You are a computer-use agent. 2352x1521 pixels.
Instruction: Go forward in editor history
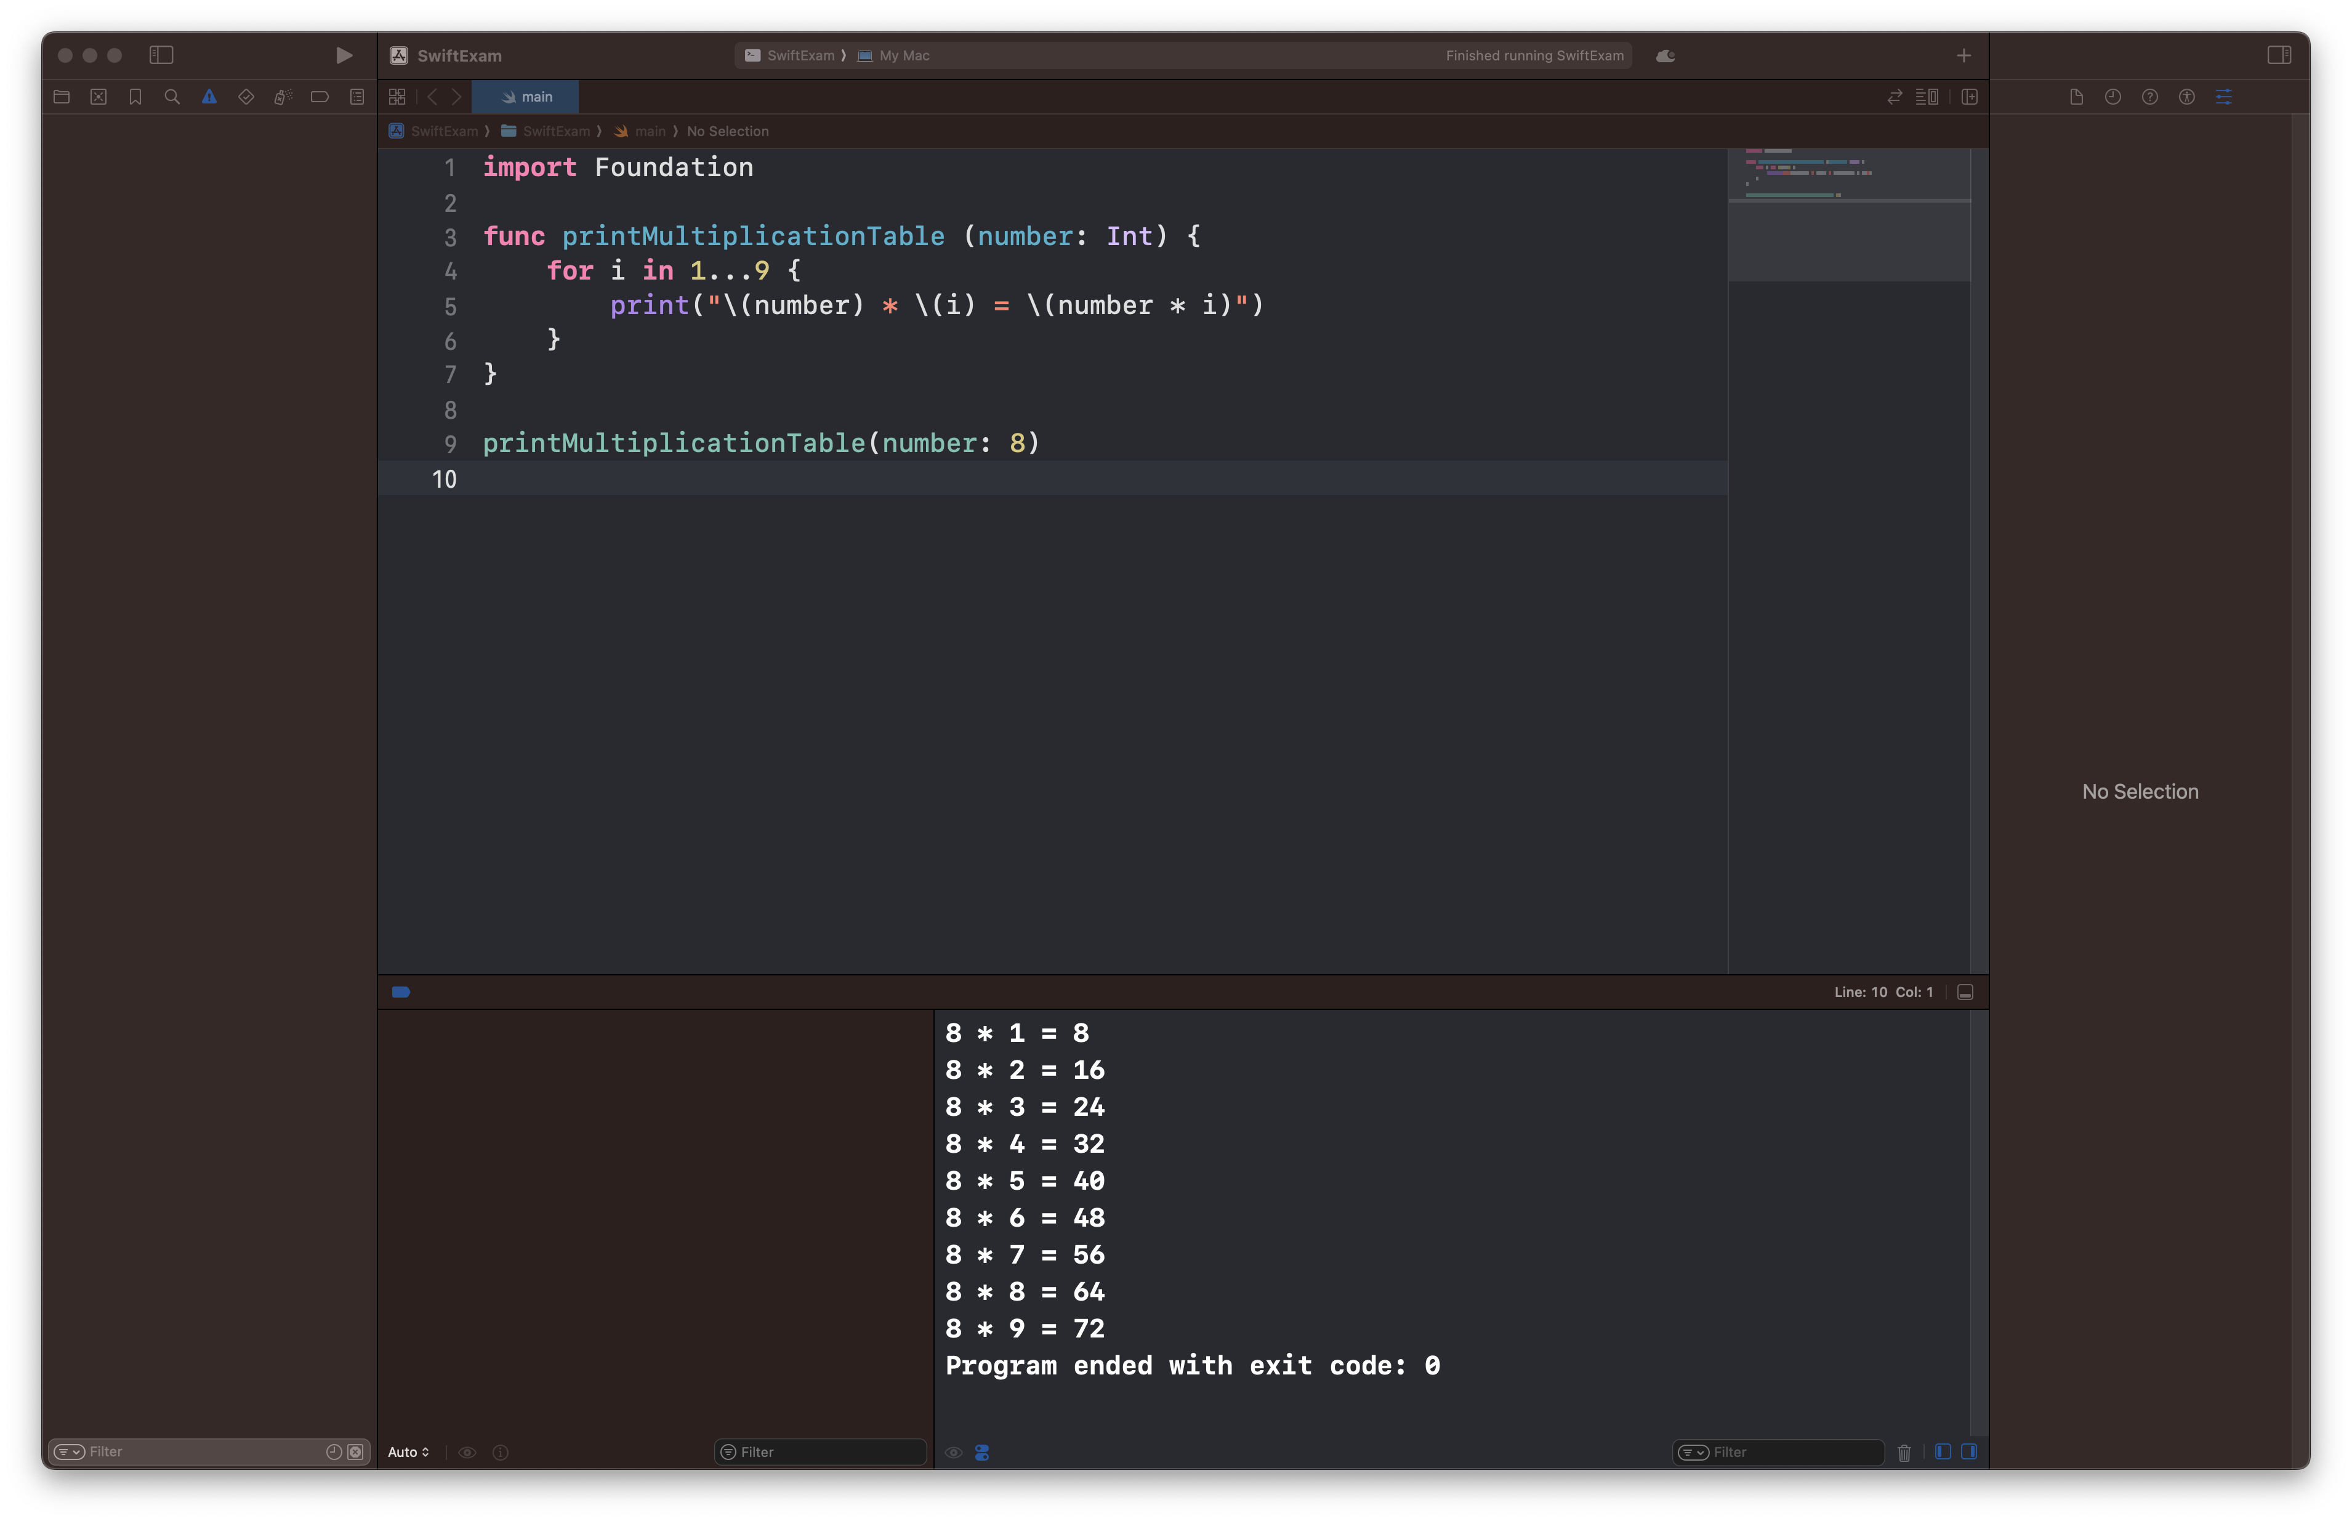click(456, 97)
